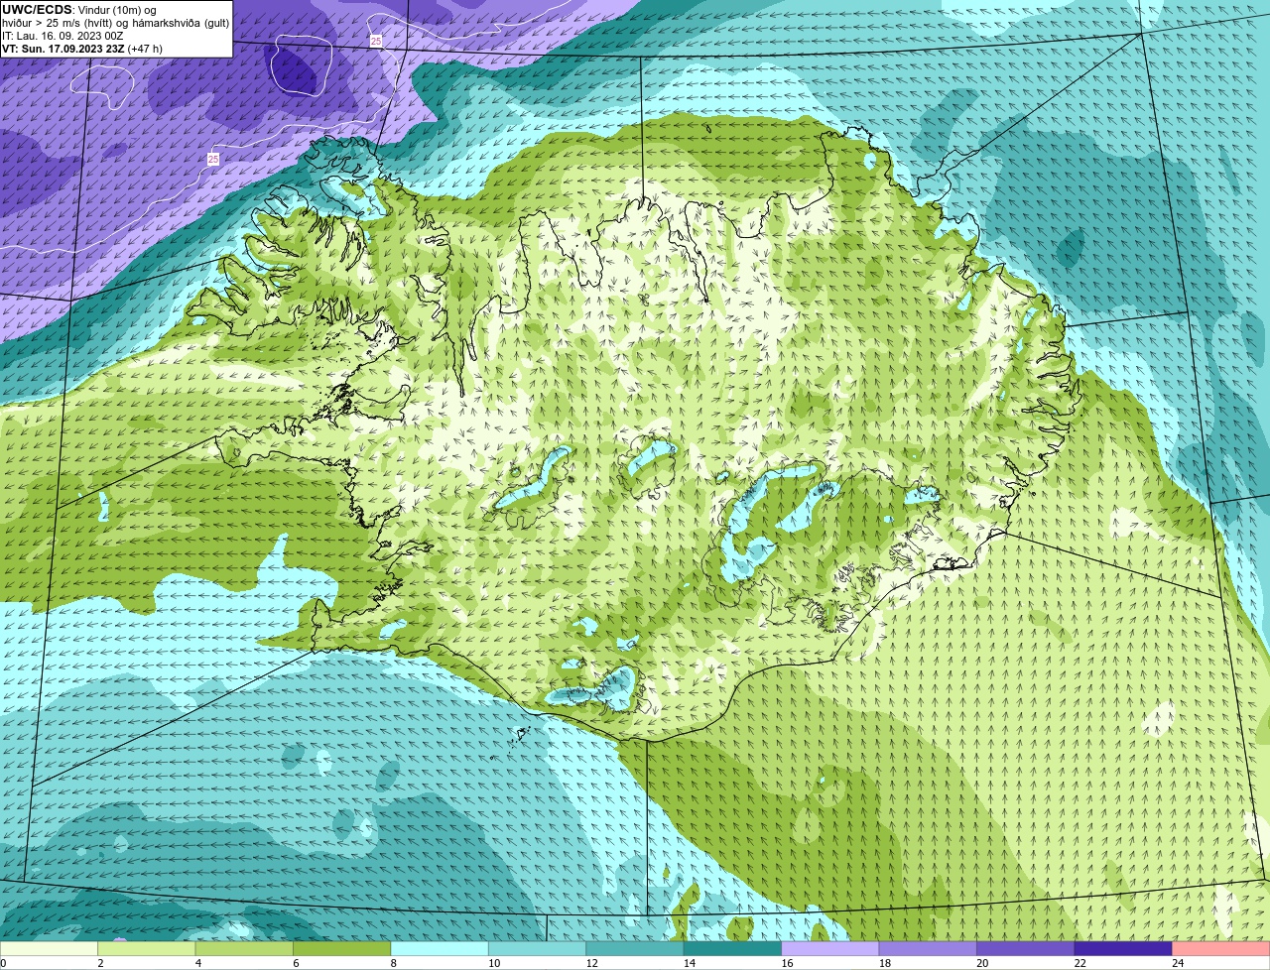Click the dark indigo 22–24 m/s legend swatch
This screenshot has width=1270, height=970.
(x=1123, y=949)
